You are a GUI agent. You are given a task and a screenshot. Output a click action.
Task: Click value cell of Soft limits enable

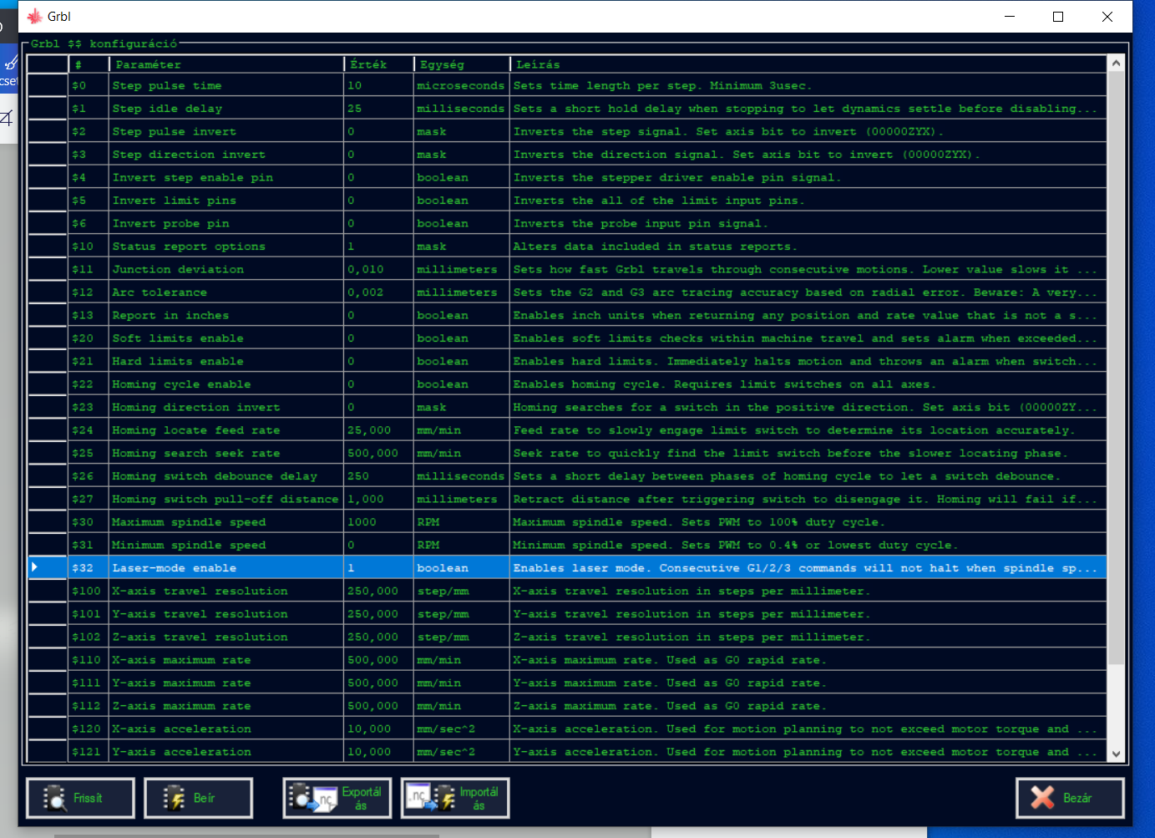[379, 338]
